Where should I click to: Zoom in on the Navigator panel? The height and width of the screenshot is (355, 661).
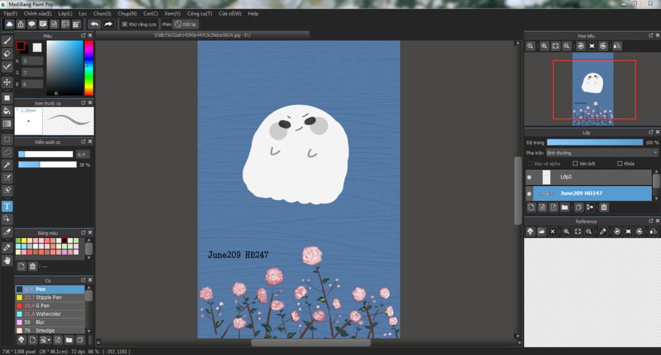pos(544,46)
